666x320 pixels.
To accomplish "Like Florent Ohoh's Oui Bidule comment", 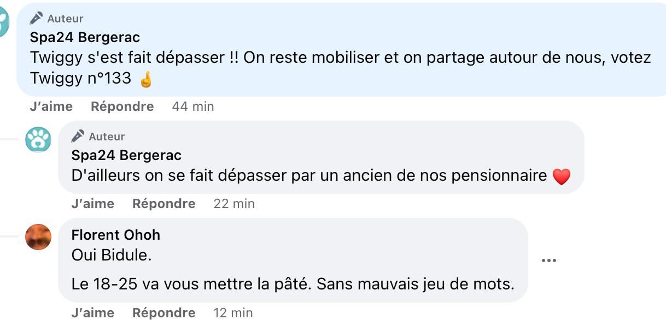I will [92, 313].
